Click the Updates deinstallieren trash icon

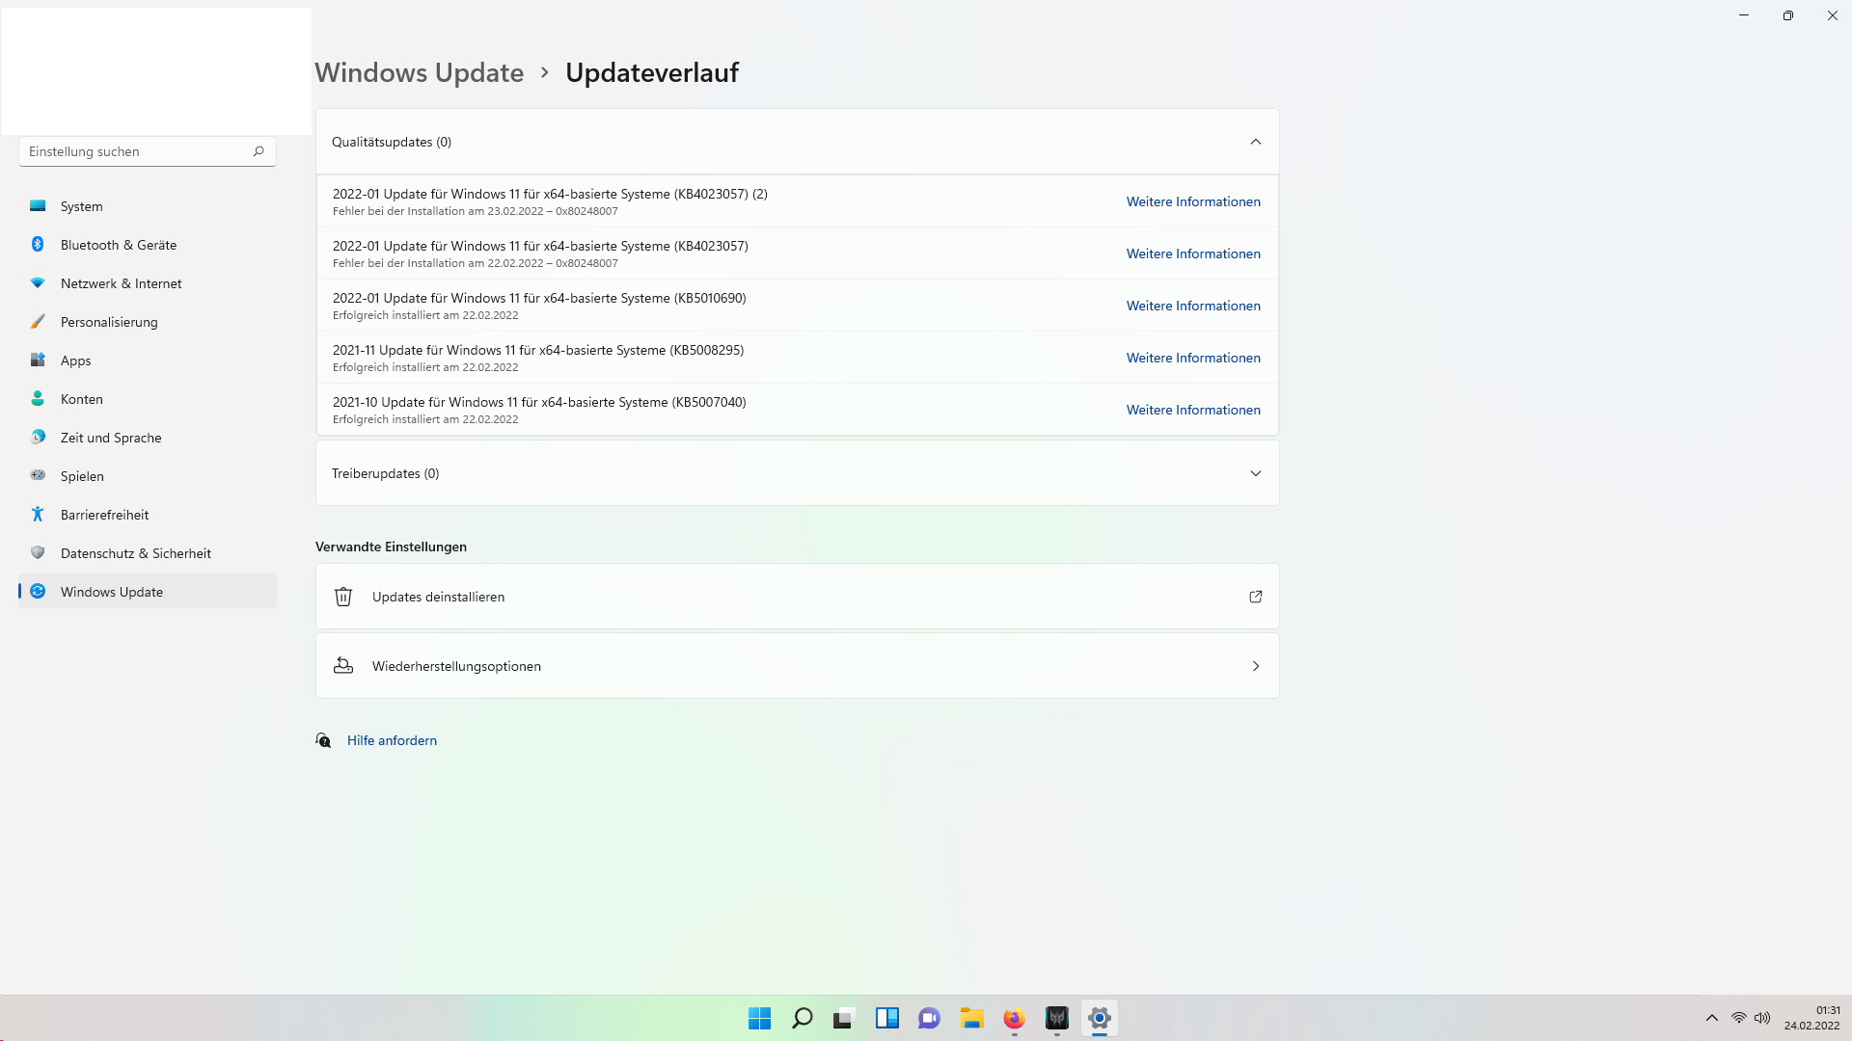(342, 596)
